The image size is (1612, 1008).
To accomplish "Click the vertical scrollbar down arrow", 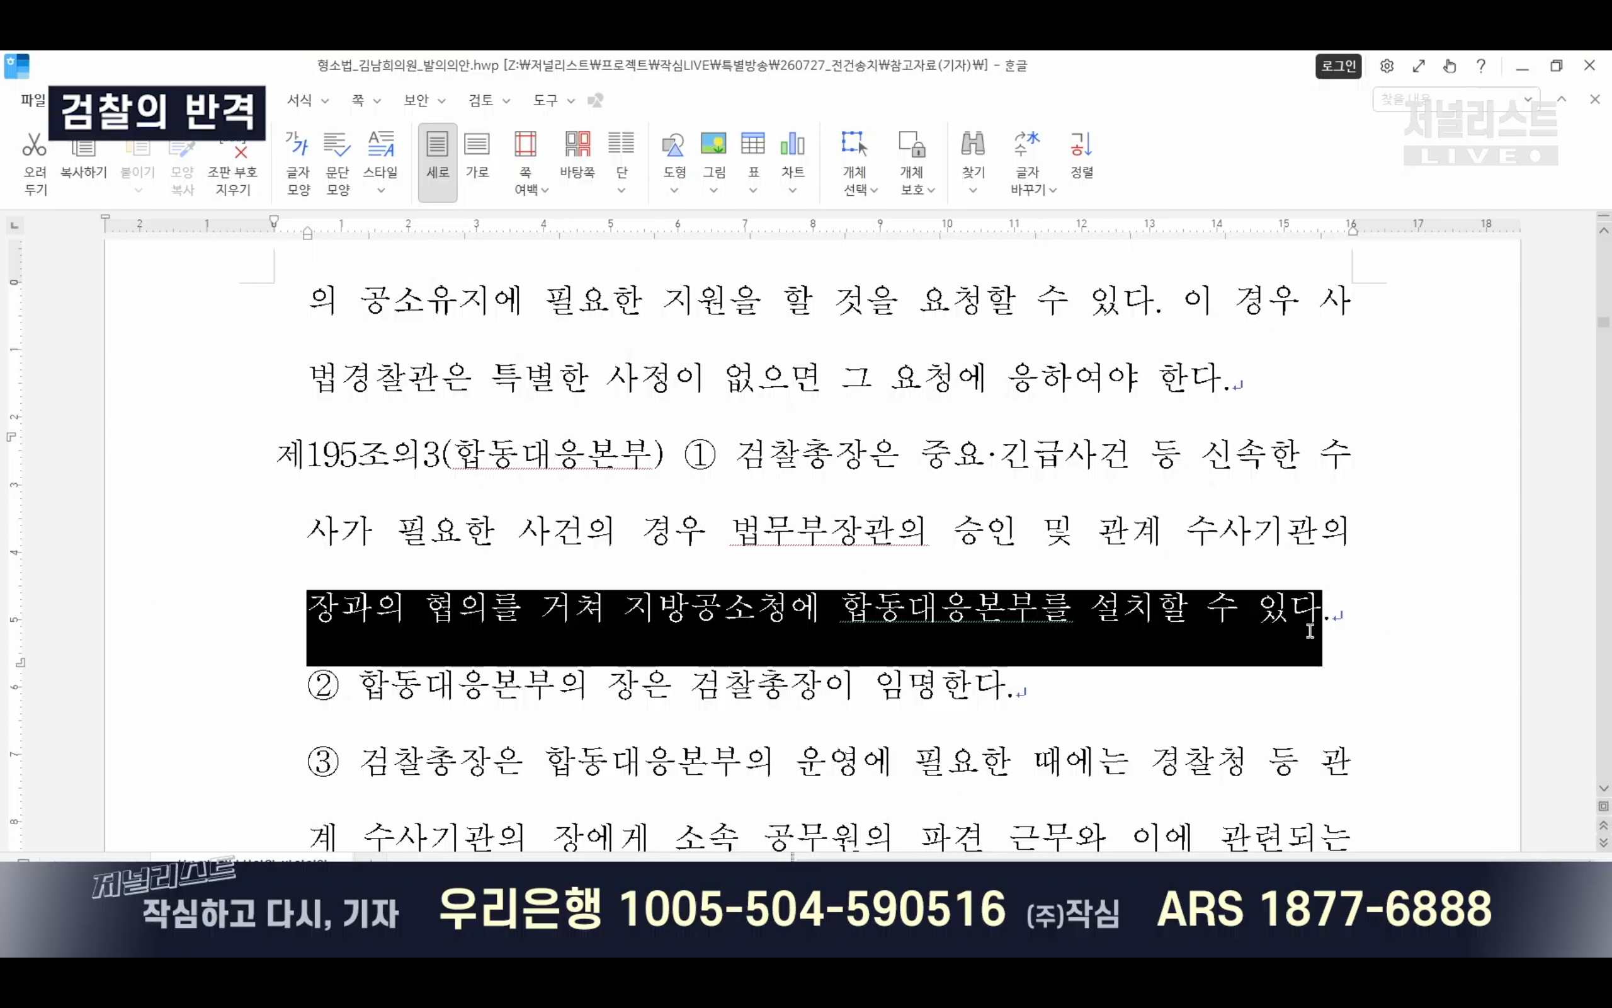I will pos(1603,789).
